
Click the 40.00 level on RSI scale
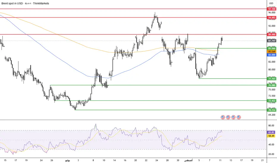(271, 145)
